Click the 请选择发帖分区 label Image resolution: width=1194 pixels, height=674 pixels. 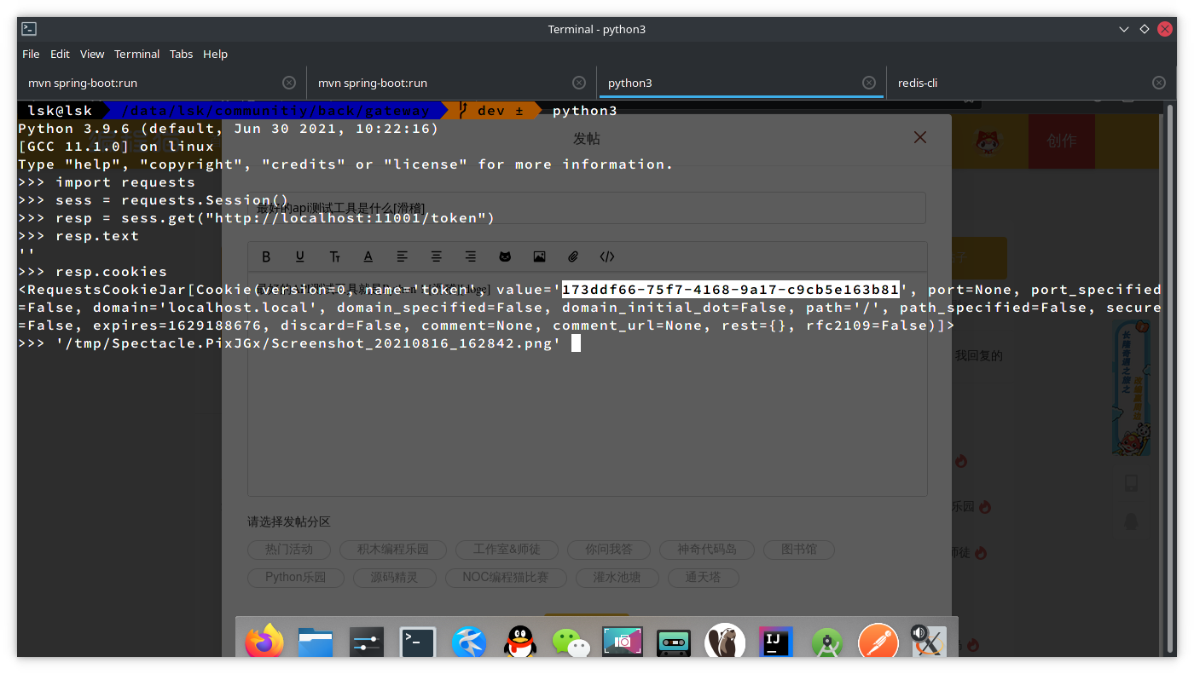288,521
